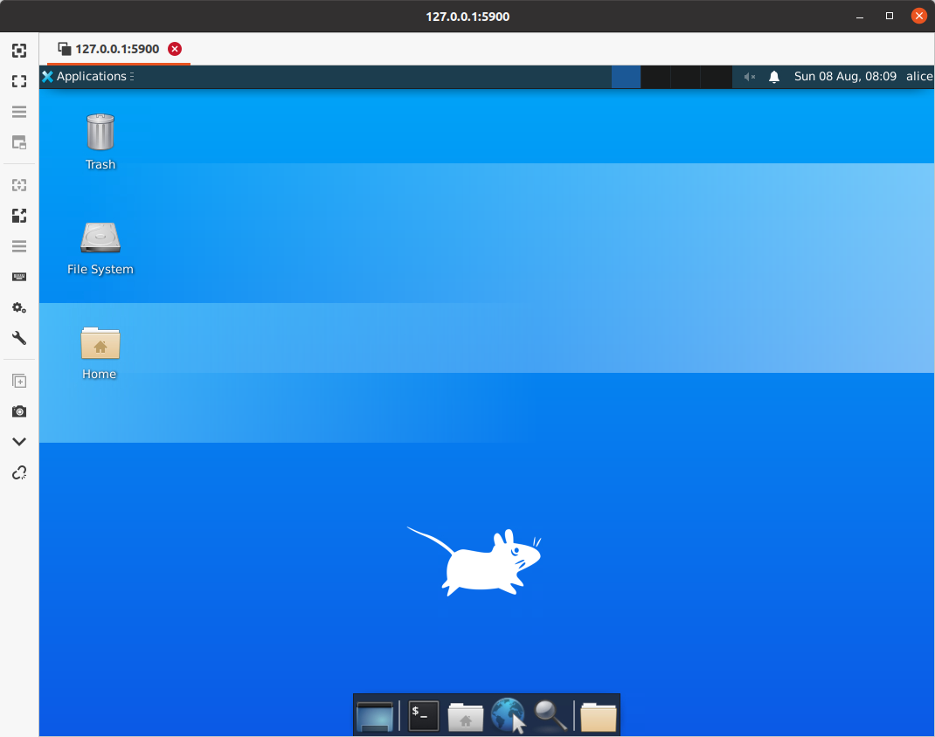Viewport: 935px width, 737px height.
Task: Open the alice user menu
Action: [x=918, y=77]
